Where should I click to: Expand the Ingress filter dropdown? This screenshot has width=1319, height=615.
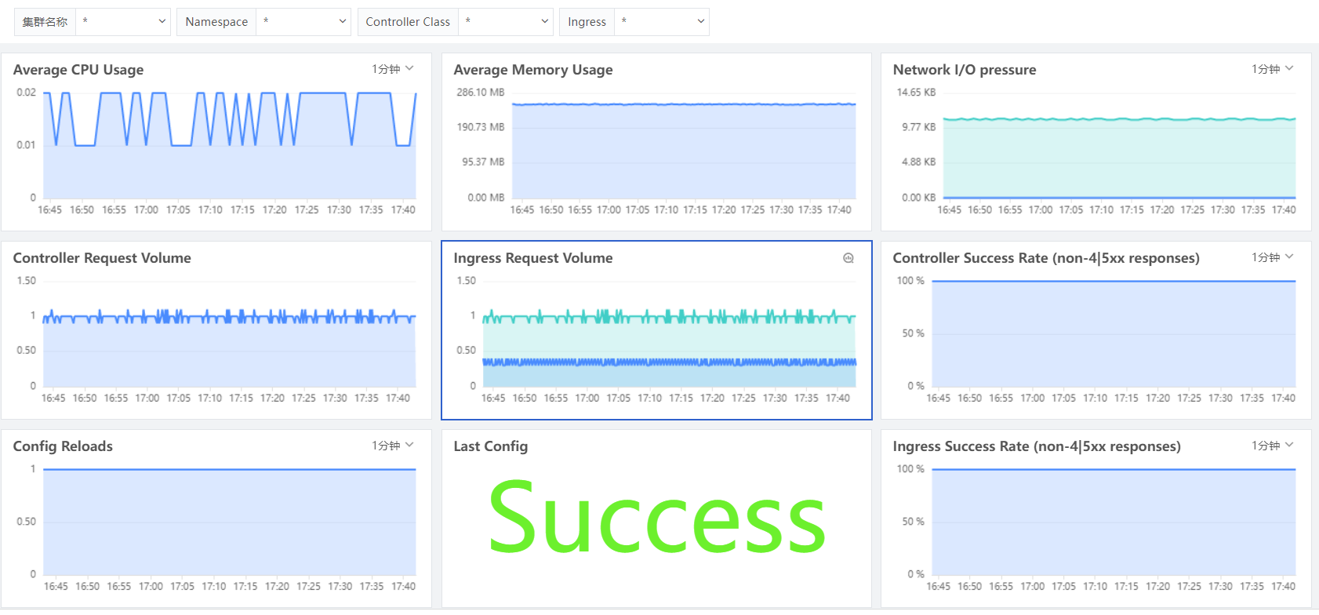click(662, 22)
